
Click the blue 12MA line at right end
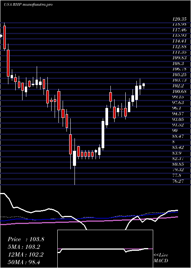click(176, 212)
